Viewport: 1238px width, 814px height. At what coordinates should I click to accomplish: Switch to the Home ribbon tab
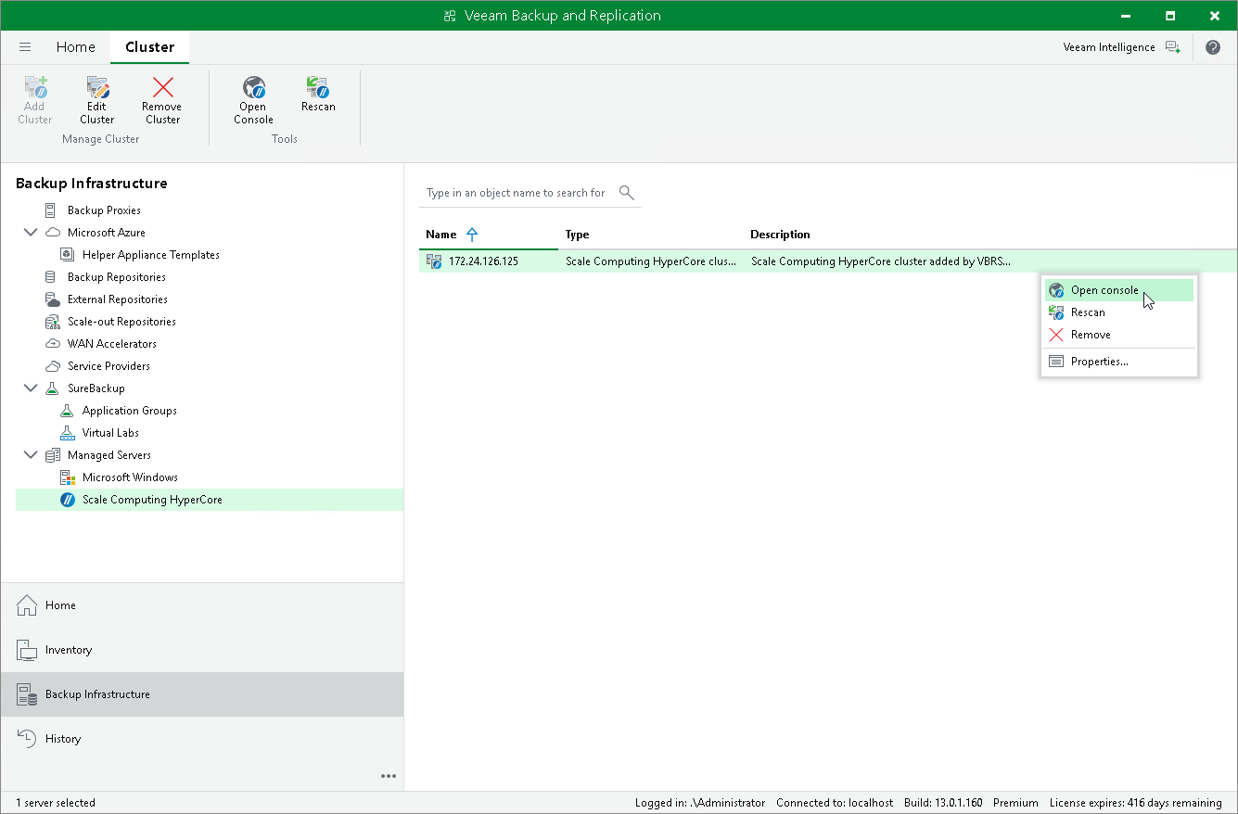point(75,47)
